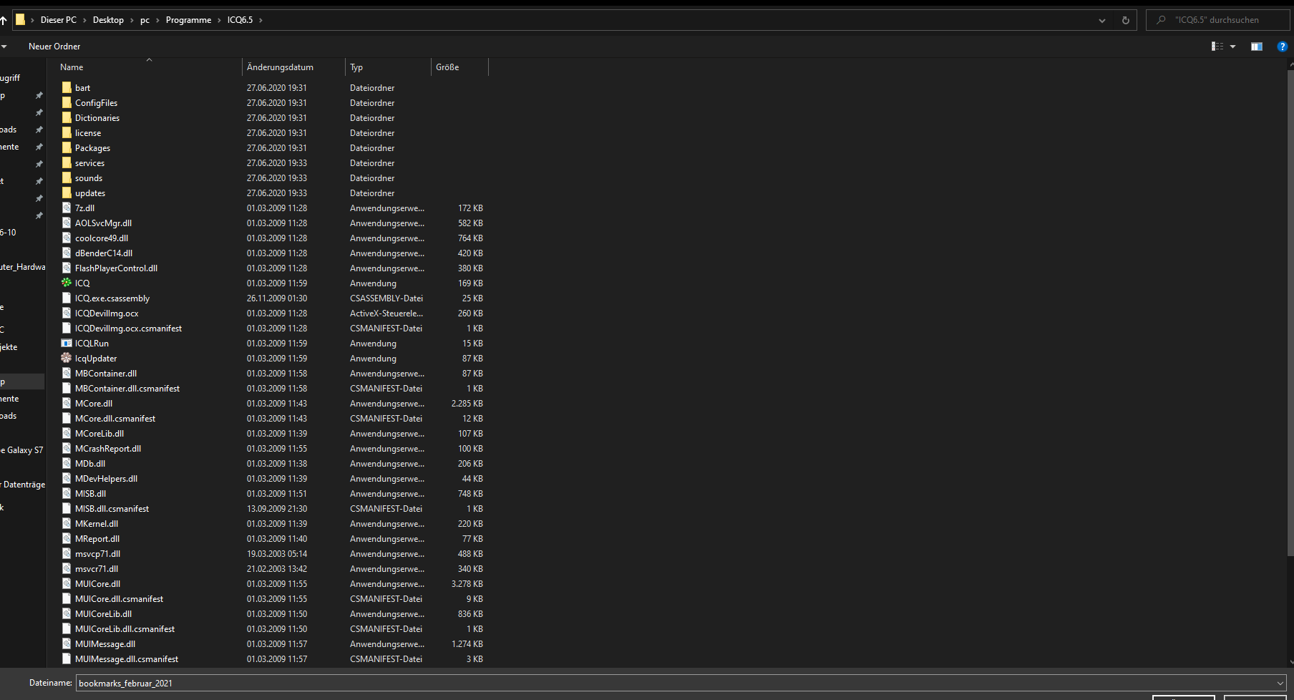This screenshot has height=700, width=1294.
Task: Click the IcqUpdater application icon
Action: pyautogui.click(x=67, y=358)
